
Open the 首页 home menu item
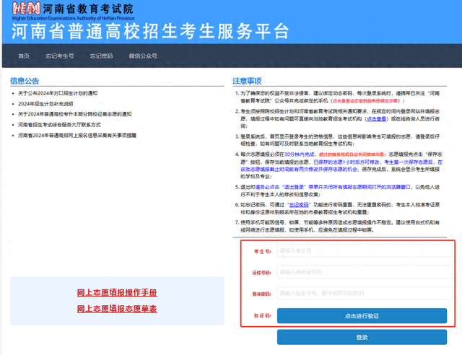[24, 56]
